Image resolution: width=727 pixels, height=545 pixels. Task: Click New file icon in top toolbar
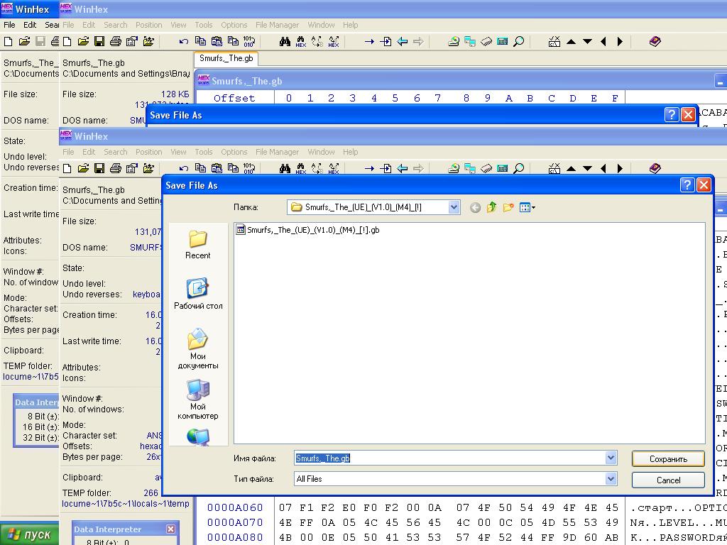coord(67,42)
